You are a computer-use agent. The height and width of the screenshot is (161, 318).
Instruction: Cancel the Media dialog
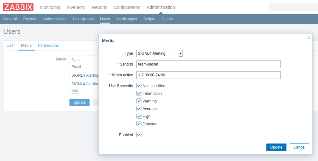299,147
